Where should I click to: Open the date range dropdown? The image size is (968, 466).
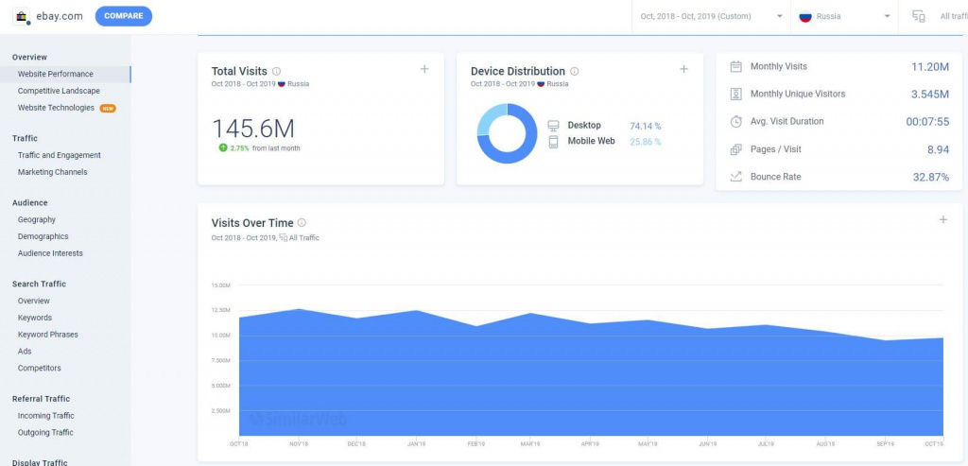point(711,16)
